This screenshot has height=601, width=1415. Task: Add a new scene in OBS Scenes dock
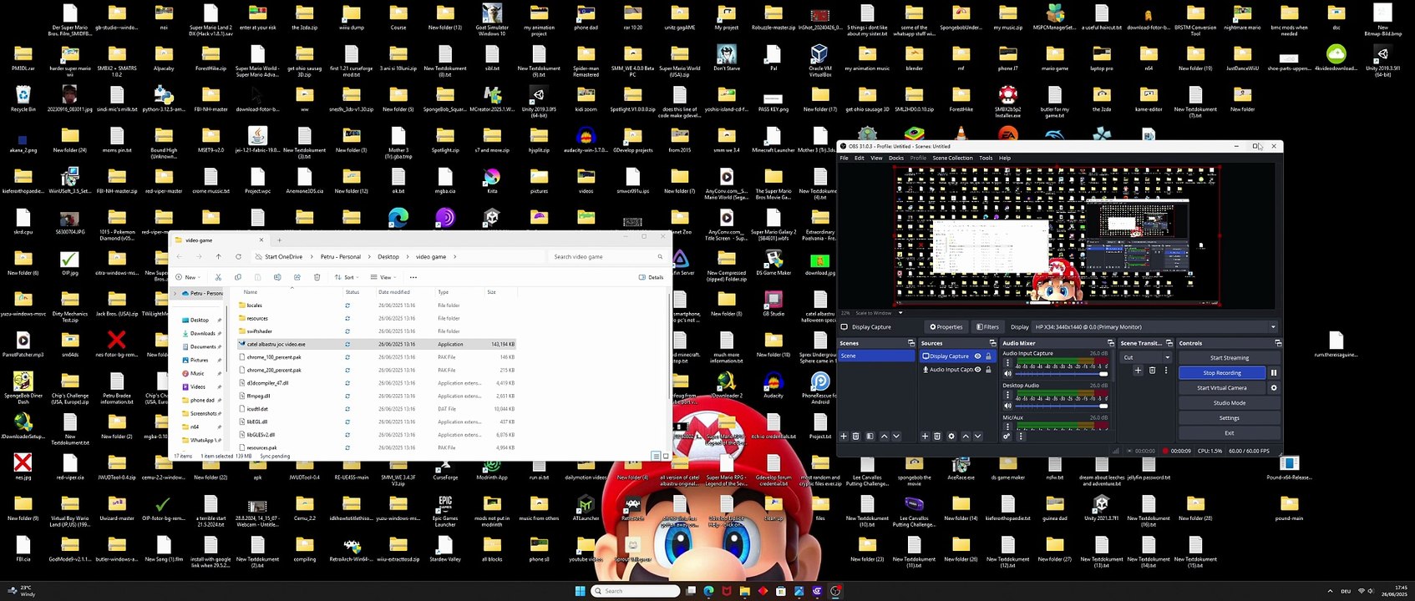click(844, 436)
